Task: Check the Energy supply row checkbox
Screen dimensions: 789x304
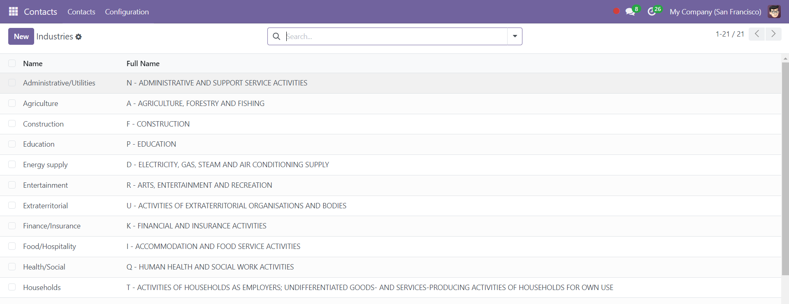Action: tap(12, 164)
